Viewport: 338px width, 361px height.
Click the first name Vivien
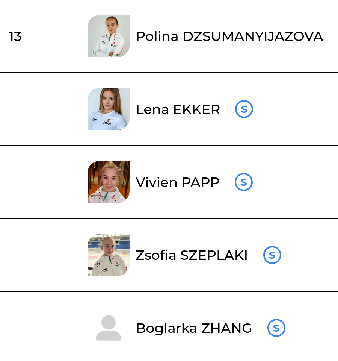(157, 182)
